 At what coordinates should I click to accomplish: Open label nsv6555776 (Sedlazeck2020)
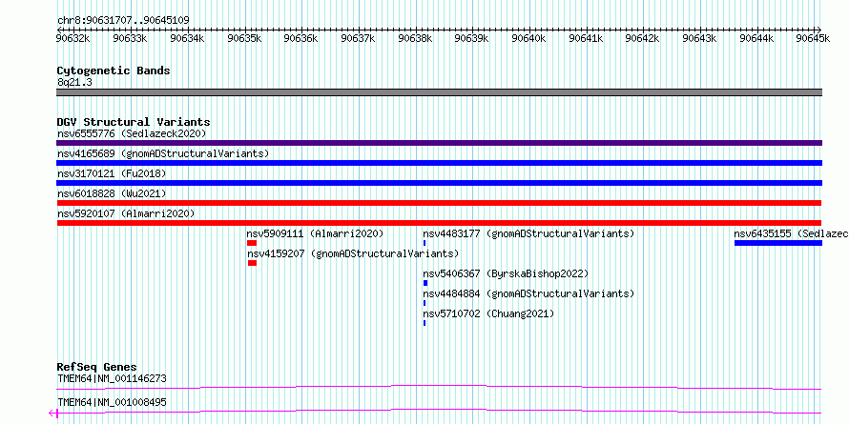132,133
